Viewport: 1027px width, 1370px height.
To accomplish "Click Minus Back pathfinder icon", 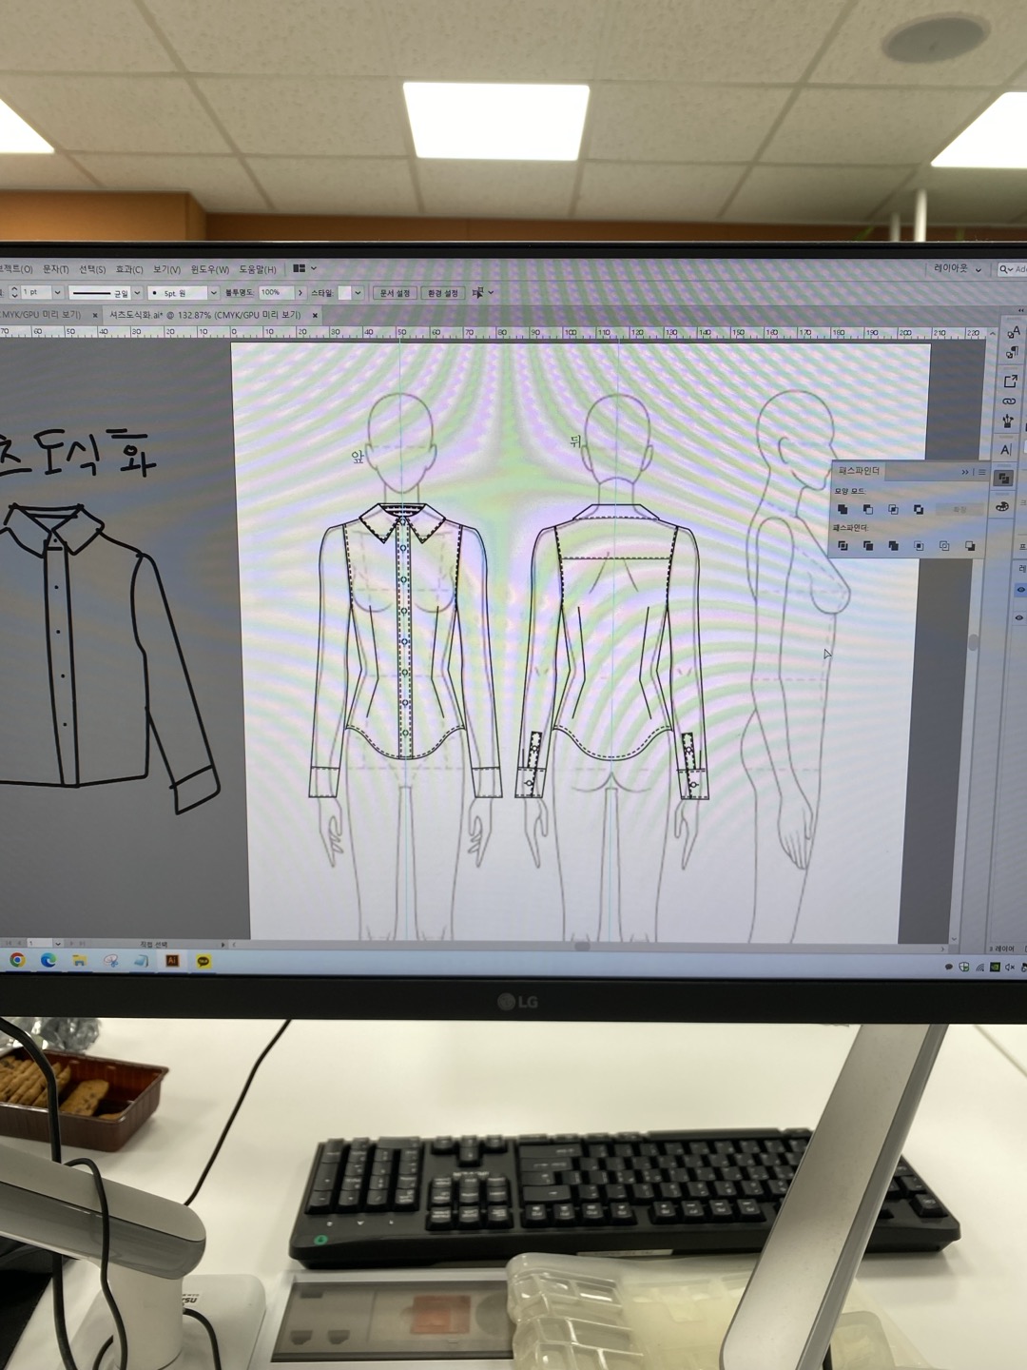I will click(970, 546).
